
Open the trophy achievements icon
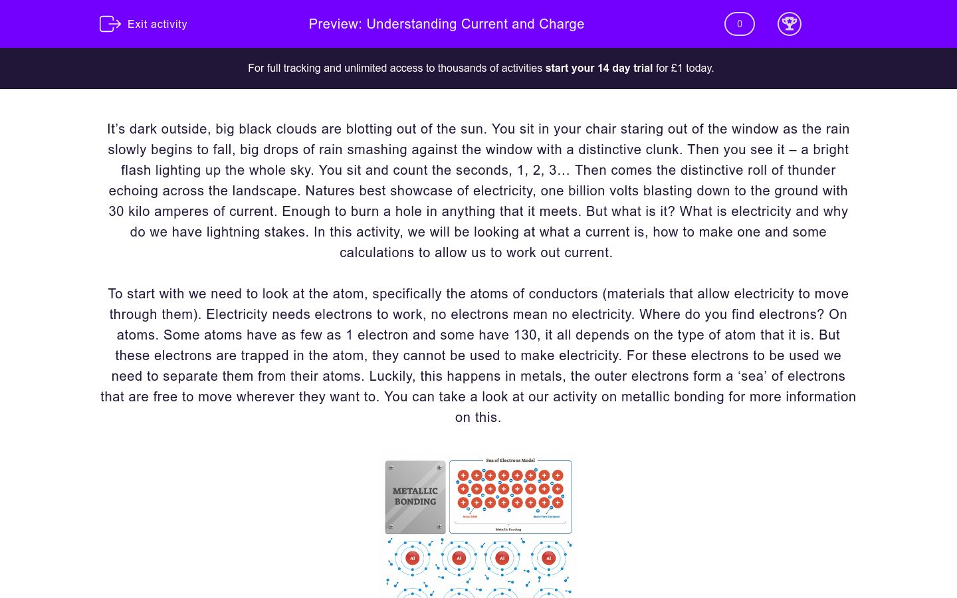[x=790, y=24]
